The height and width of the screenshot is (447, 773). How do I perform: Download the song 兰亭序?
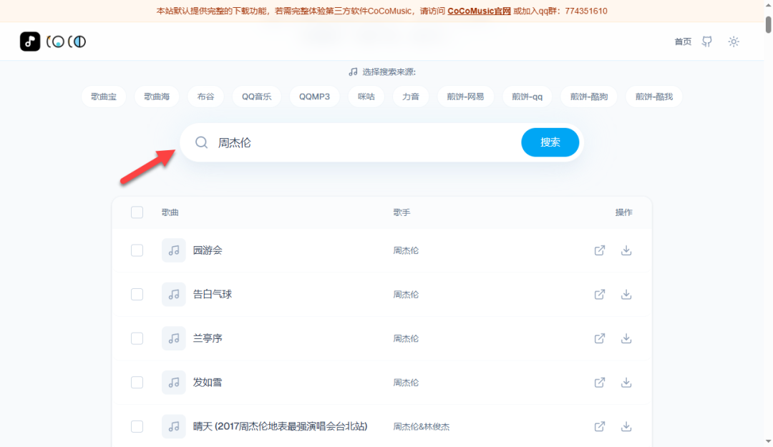pos(626,338)
